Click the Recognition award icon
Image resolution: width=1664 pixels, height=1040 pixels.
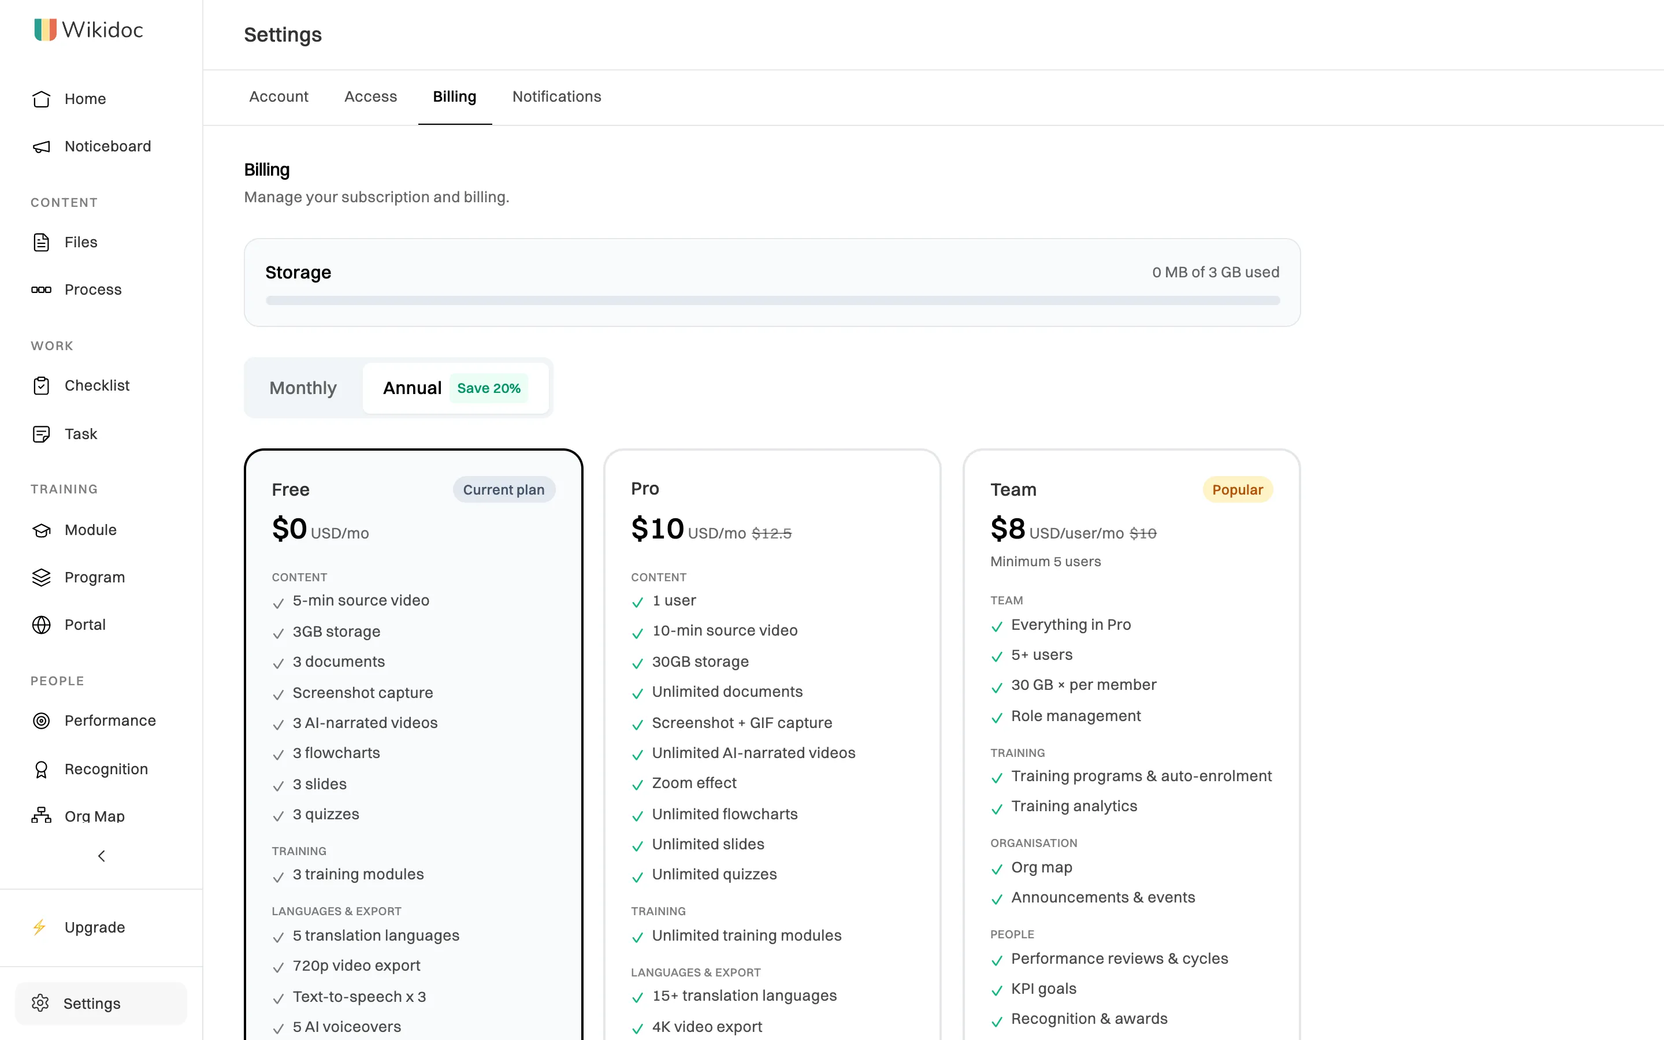(41, 769)
